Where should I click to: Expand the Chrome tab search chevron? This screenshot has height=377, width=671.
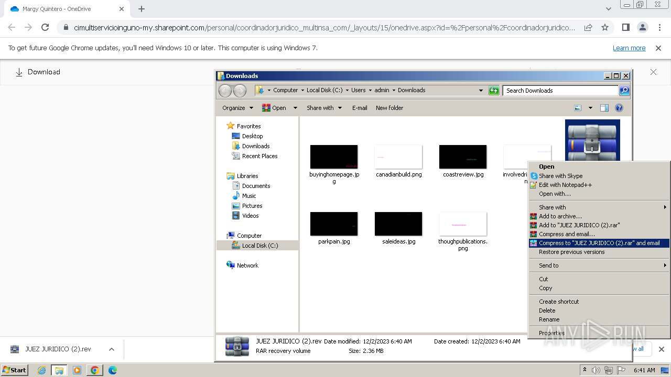[x=609, y=9]
